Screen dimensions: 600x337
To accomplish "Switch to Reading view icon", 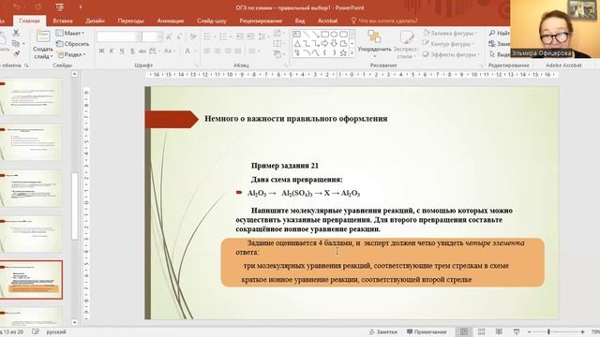I will coord(499,331).
